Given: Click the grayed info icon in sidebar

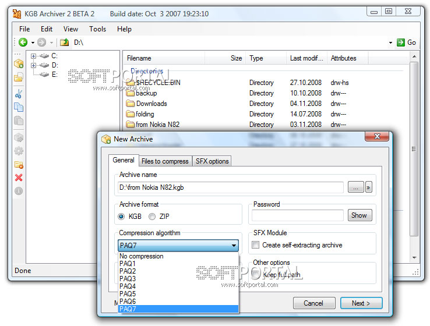Looking at the screenshot, I should click(19, 191).
